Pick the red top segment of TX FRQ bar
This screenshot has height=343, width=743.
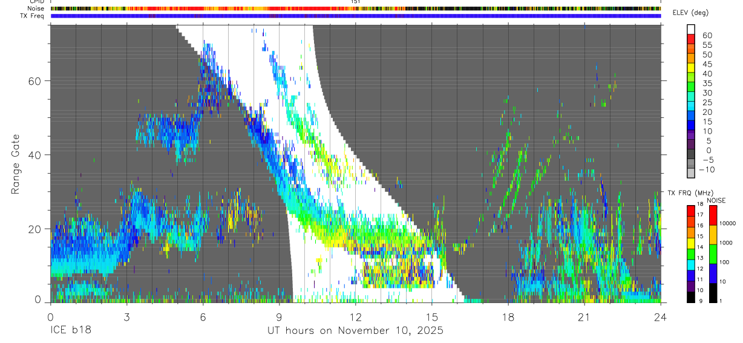click(691, 211)
